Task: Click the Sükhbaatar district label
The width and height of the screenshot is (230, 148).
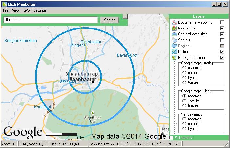Action: pyautogui.click(x=91, y=42)
